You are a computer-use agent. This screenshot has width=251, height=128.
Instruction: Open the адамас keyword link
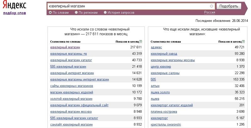156,47
